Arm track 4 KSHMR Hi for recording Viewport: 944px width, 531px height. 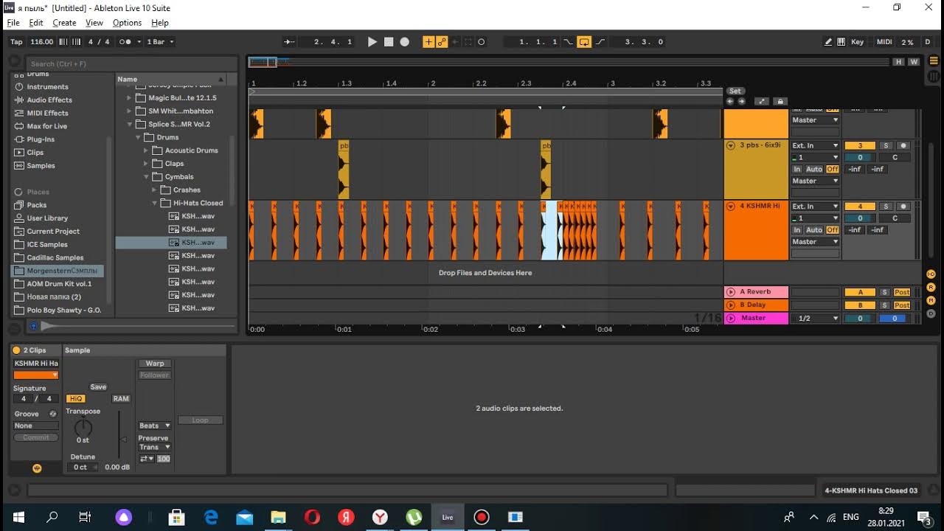tap(903, 207)
